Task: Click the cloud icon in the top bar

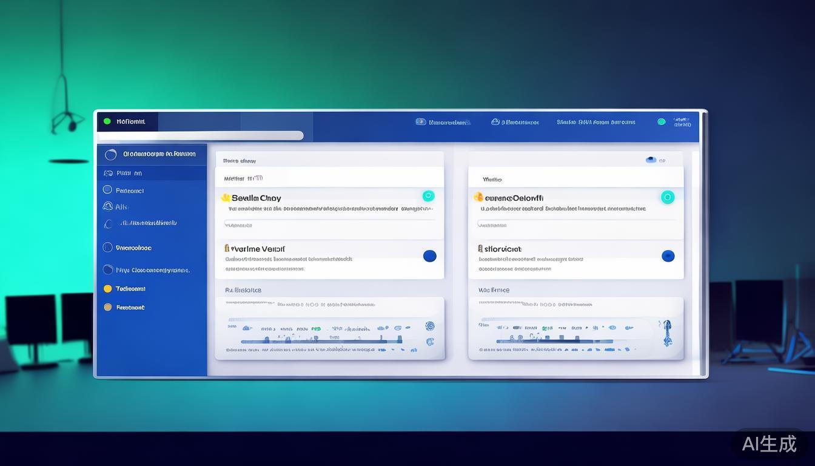Action: click(495, 122)
